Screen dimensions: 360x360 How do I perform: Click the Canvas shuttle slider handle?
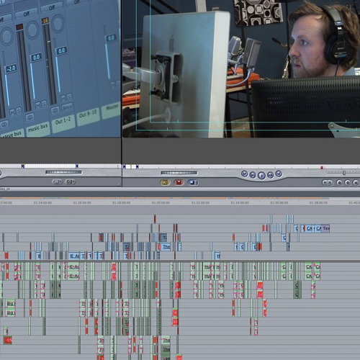[344, 173]
